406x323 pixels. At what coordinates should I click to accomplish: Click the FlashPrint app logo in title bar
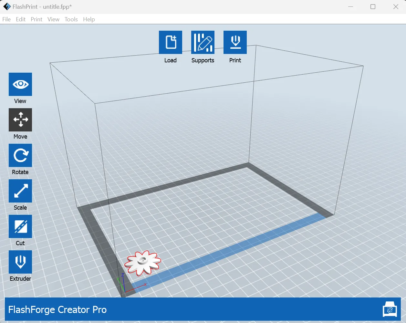pyautogui.click(x=7, y=6)
